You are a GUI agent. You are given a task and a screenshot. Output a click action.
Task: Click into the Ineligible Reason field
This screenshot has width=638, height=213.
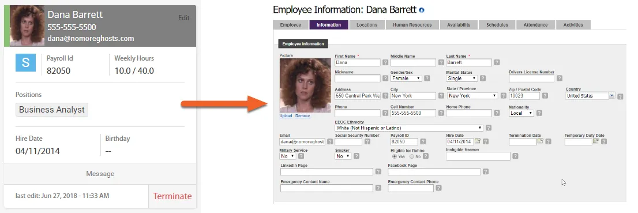point(478,156)
